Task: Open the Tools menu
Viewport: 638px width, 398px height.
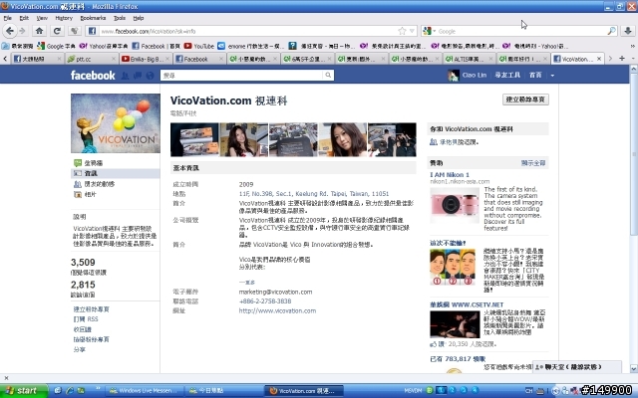Action: tap(120, 18)
